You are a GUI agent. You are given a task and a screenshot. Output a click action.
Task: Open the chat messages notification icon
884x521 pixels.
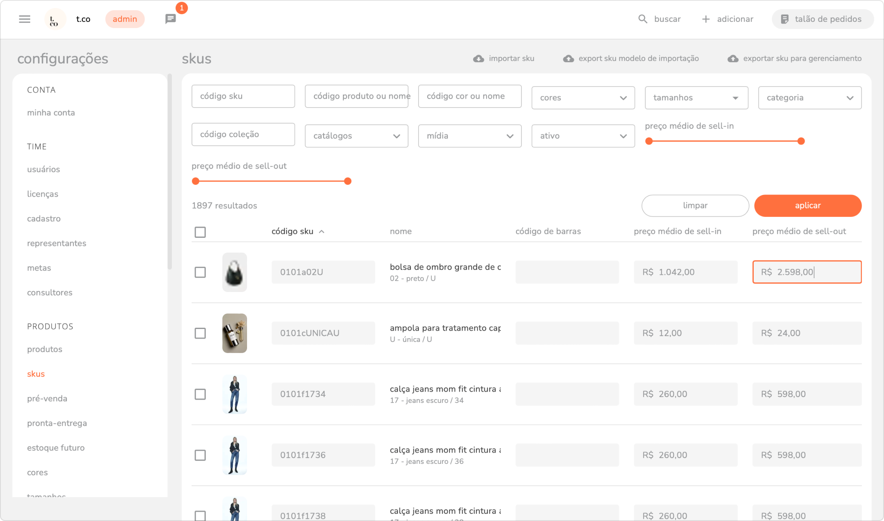click(171, 19)
